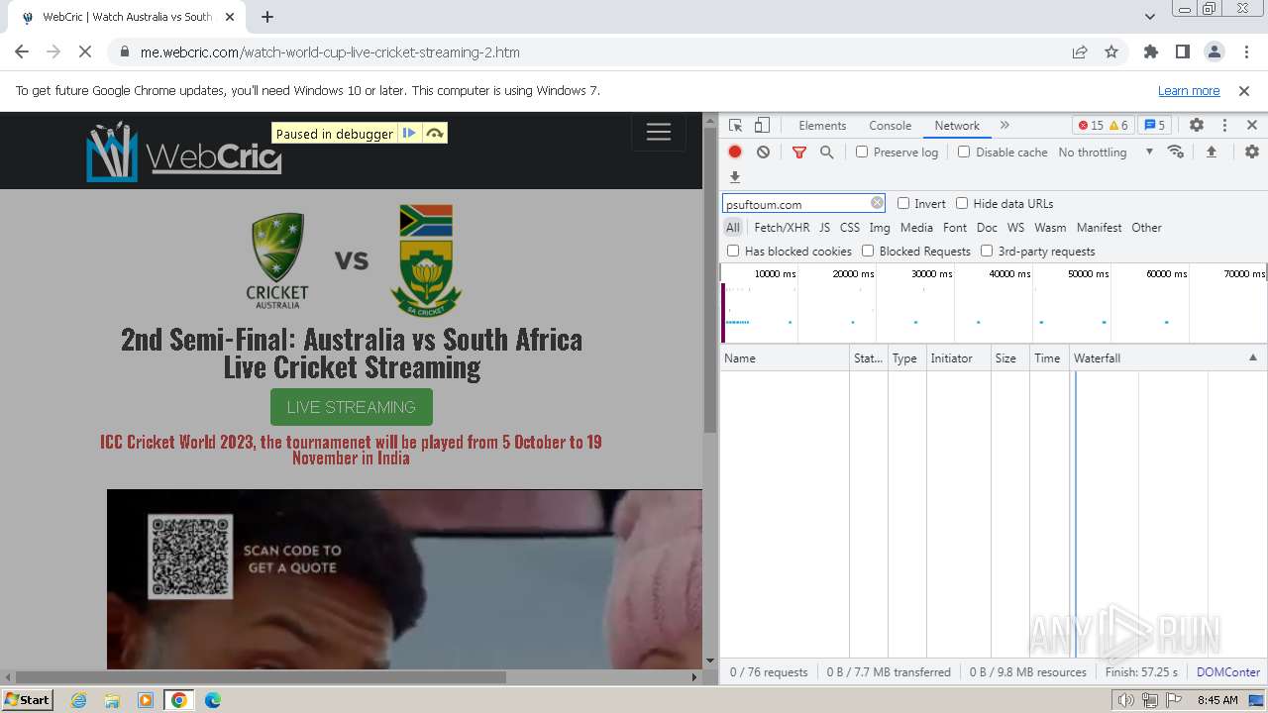
Task: Filter requests by Doc
Action: 987,227
